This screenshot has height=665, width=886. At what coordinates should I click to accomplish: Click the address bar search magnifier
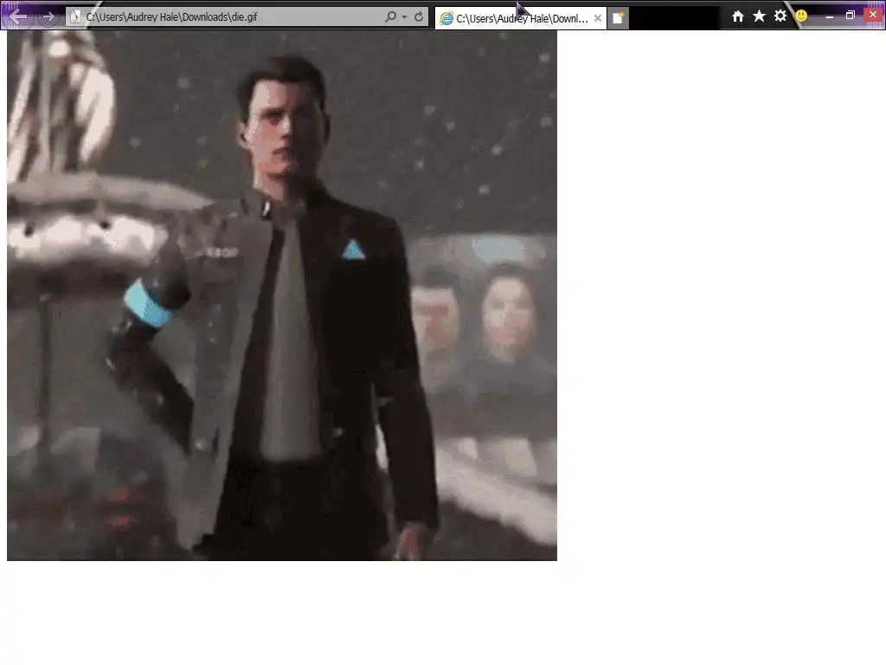click(x=390, y=17)
